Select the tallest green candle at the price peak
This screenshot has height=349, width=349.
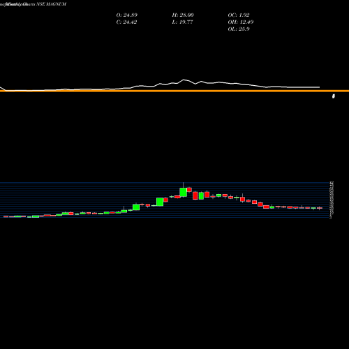184,193
